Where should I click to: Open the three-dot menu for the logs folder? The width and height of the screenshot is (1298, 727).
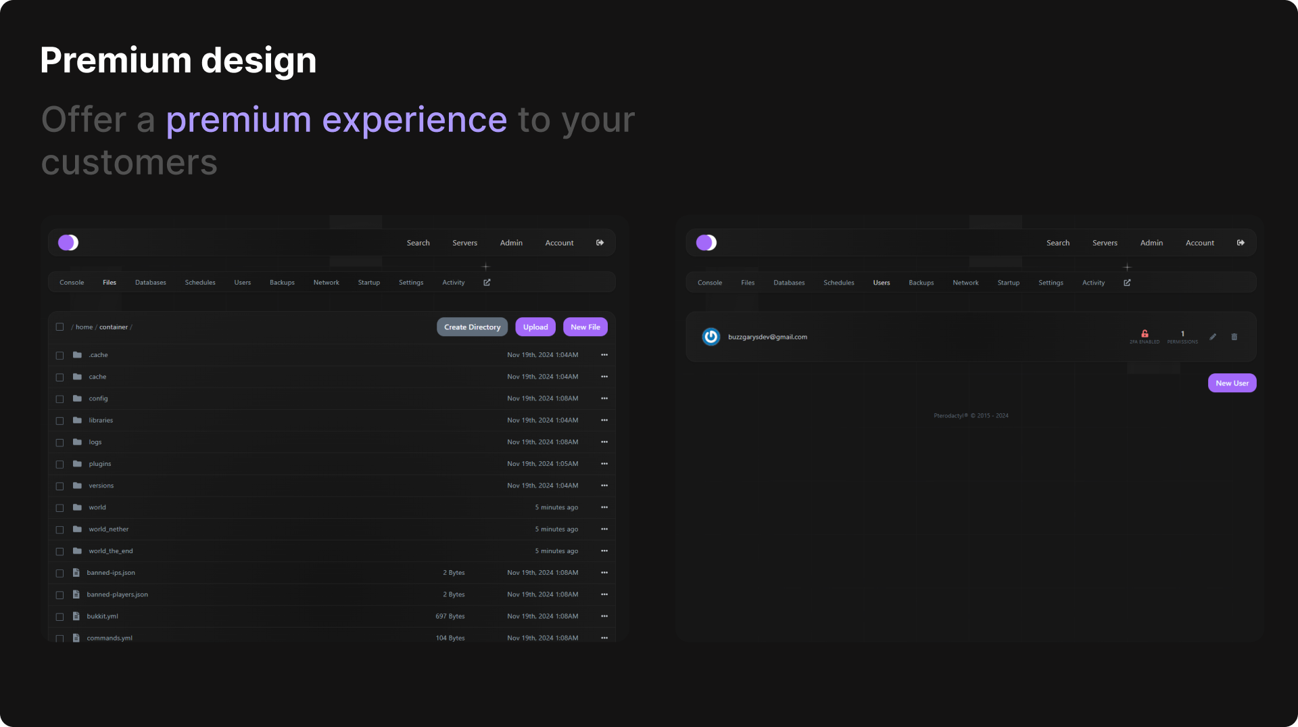[604, 442]
